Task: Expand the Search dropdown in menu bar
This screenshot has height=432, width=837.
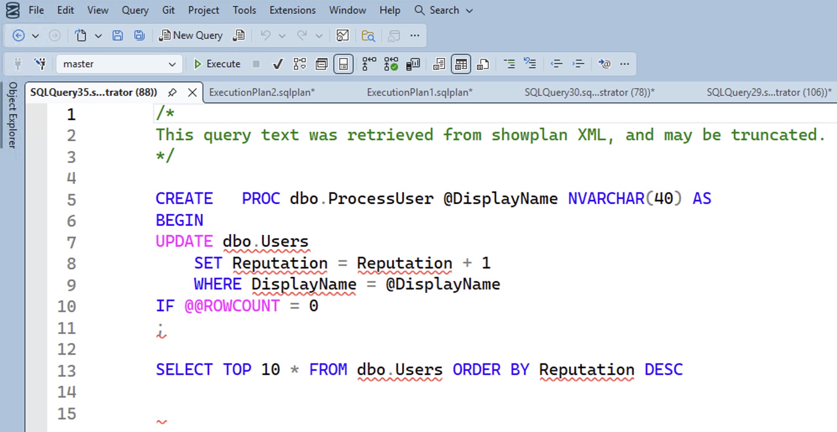Action: (x=469, y=10)
